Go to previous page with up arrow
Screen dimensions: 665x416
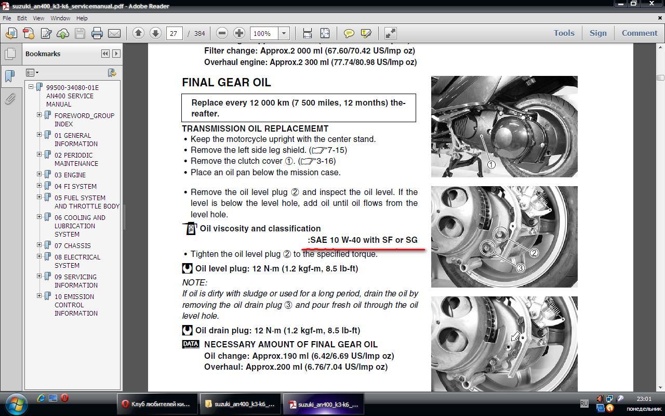tap(138, 33)
